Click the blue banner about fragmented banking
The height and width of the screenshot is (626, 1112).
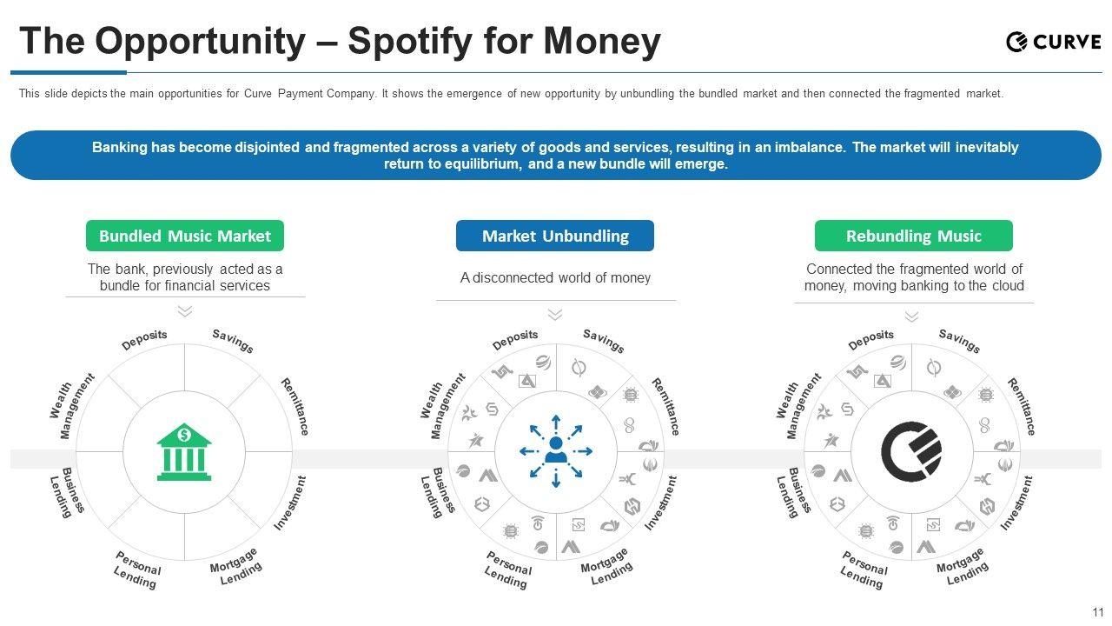[555, 156]
